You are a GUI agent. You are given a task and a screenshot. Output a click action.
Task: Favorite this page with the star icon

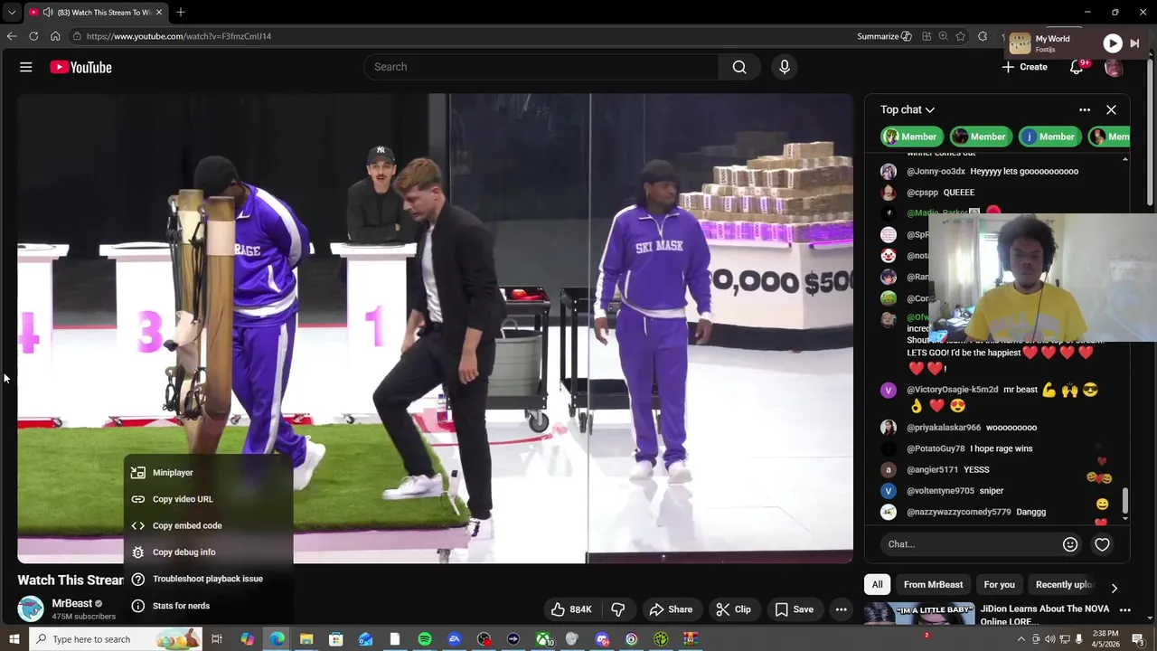[960, 36]
